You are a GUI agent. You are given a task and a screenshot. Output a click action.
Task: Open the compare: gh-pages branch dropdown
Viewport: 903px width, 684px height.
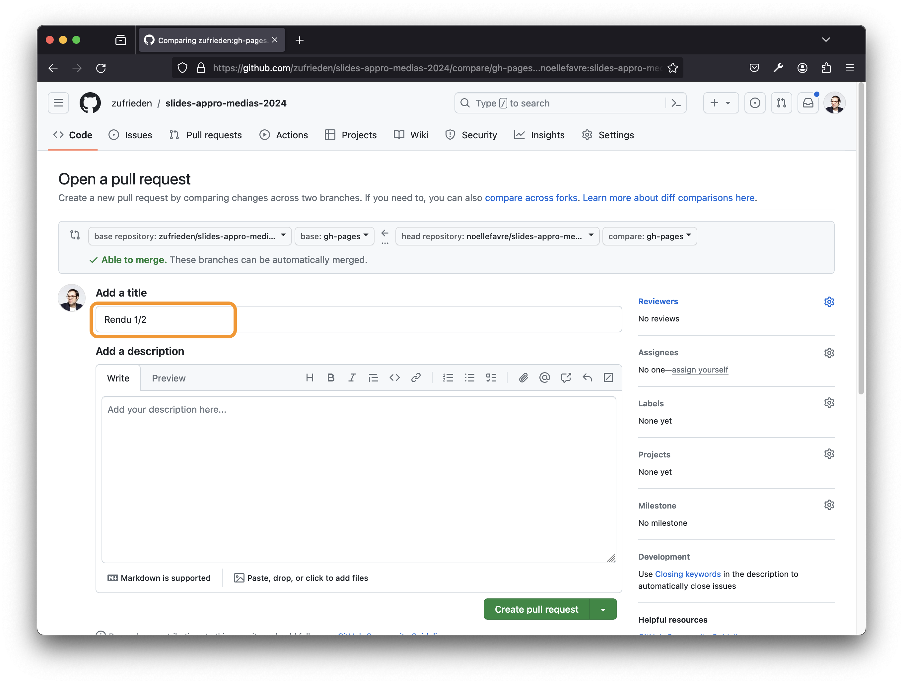649,236
